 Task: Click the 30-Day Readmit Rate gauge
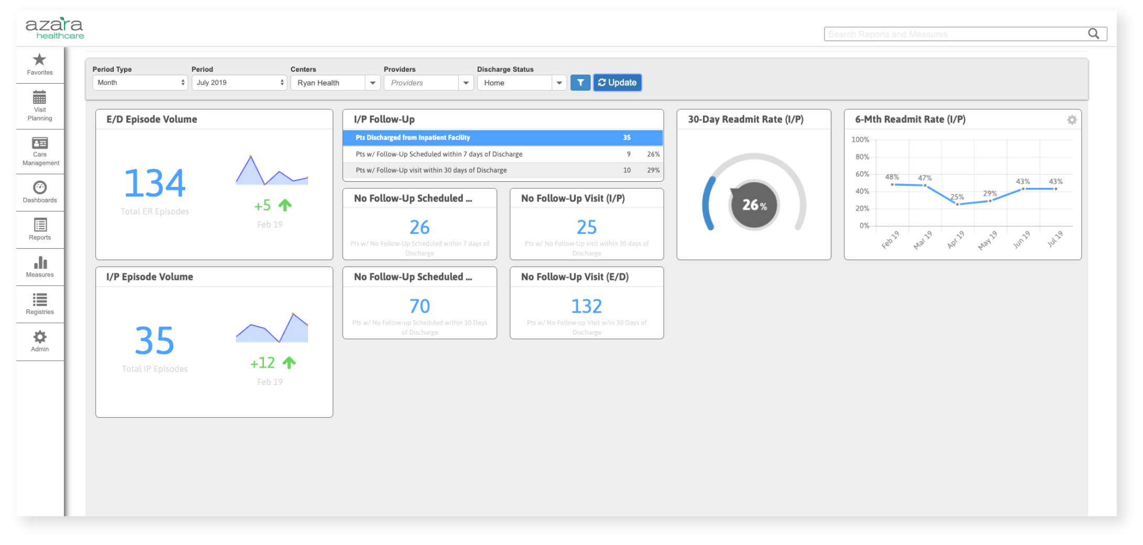tap(753, 205)
